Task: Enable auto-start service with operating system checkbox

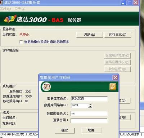Action: [21, 42]
